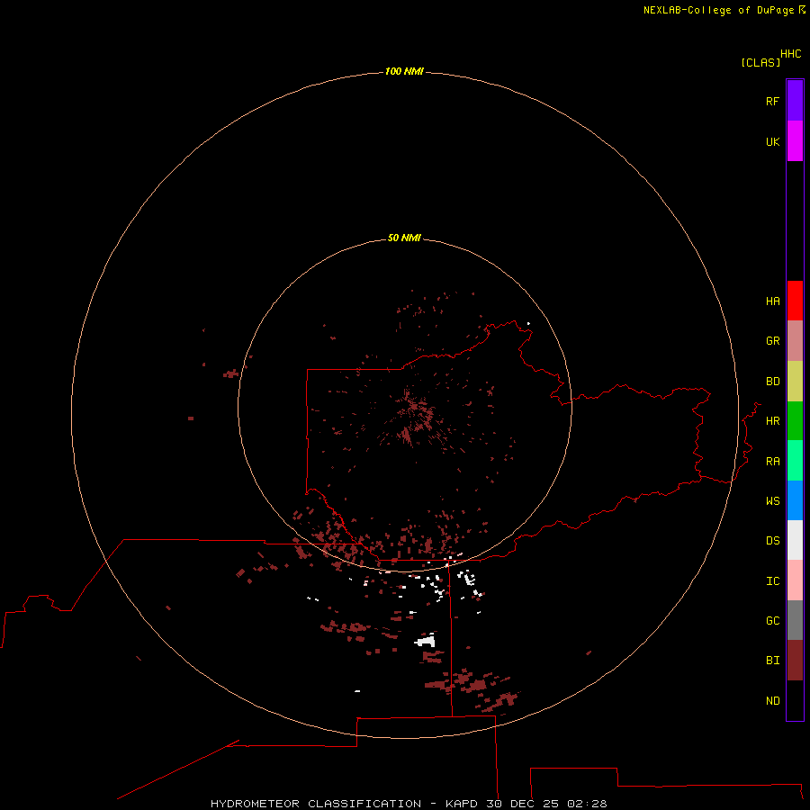The height and width of the screenshot is (810, 810).
Task: Click the 30 DEC 25 date stamp
Action: pyautogui.click(x=522, y=804)
